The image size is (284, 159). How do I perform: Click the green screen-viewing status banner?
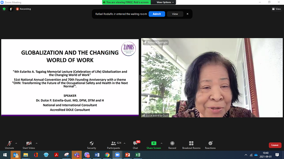coord(127,2)
